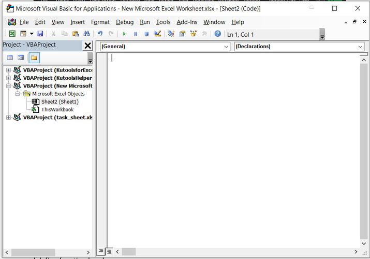370x259 pixels.
Task: Open the Window menu
Action: coord(214,22)
